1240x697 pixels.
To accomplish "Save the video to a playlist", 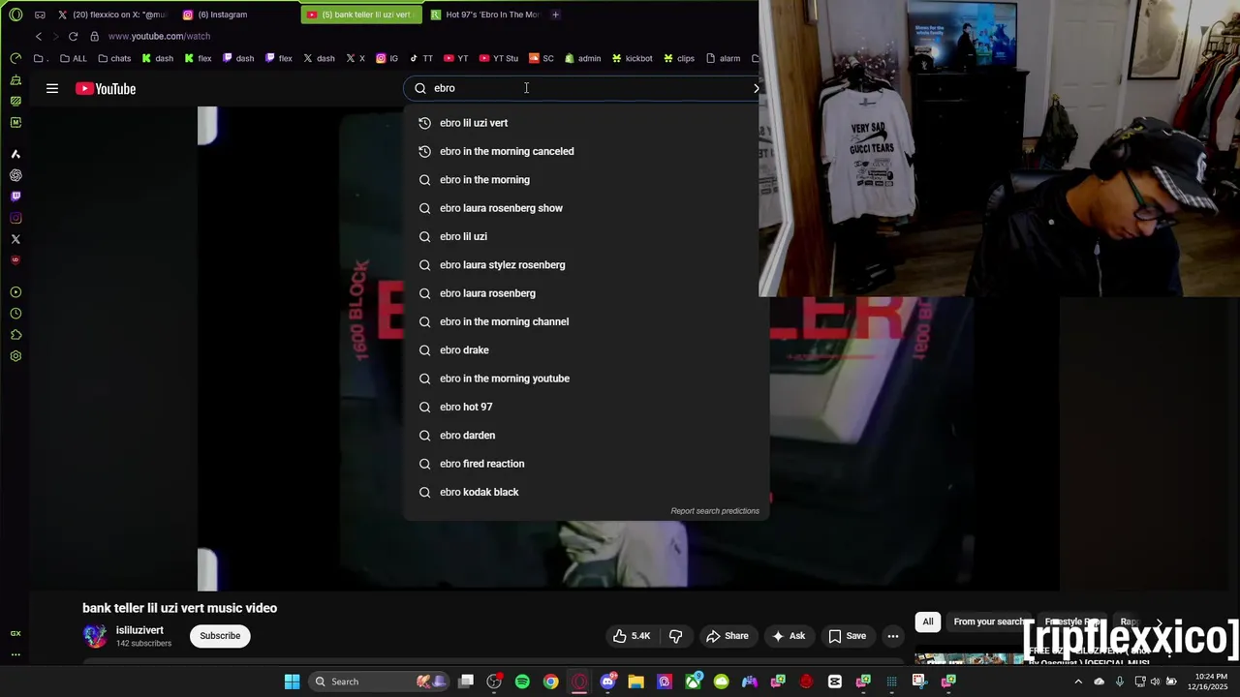I will pyautogui.click(x=847, y=636).
